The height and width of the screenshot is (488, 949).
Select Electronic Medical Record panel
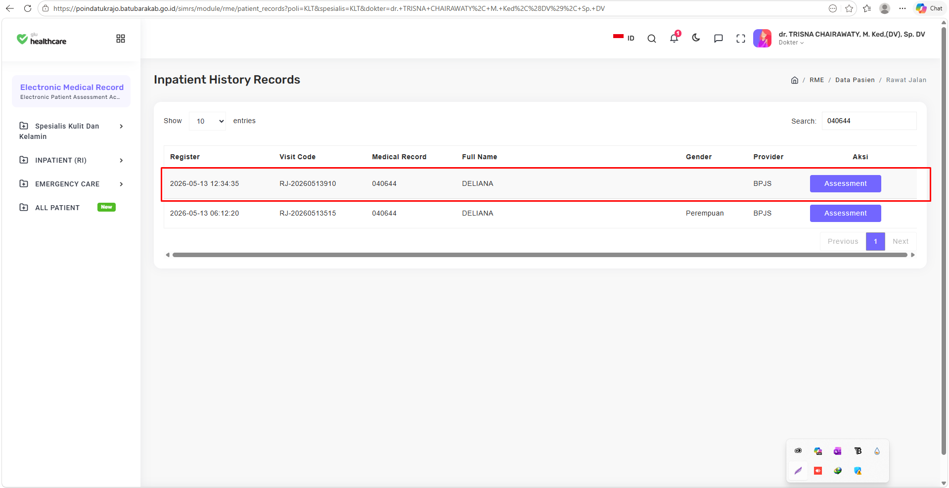[x=71, y=91]
